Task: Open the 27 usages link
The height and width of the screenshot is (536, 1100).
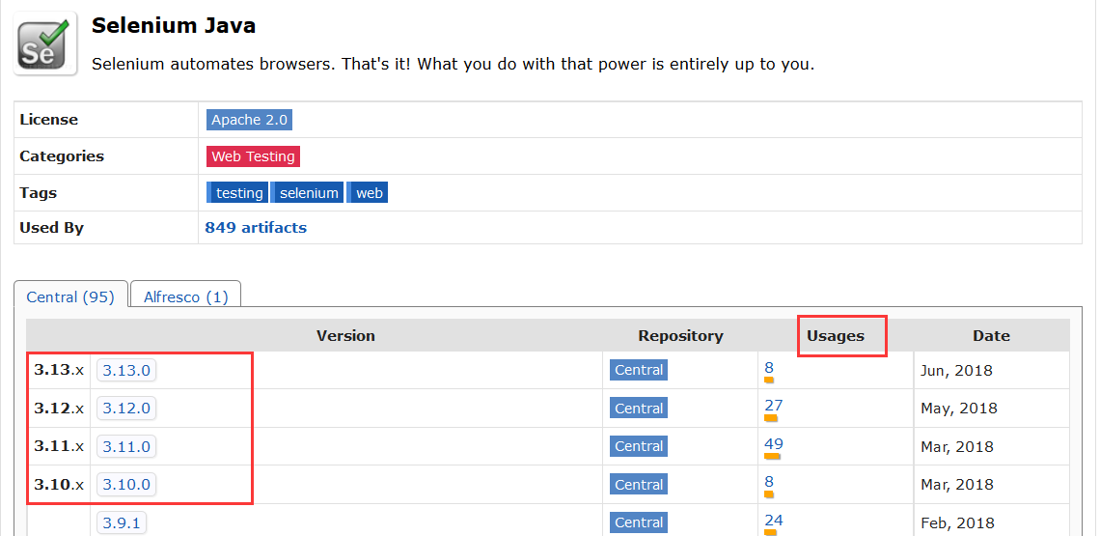Action: coord(773,406)
